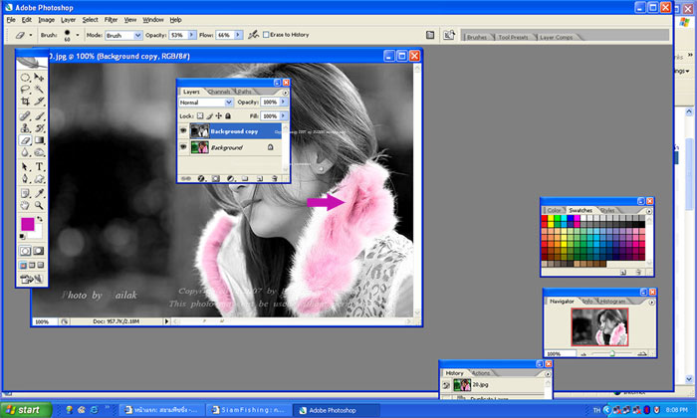Select the Magic Wand tool

click(x=39, y=90)
